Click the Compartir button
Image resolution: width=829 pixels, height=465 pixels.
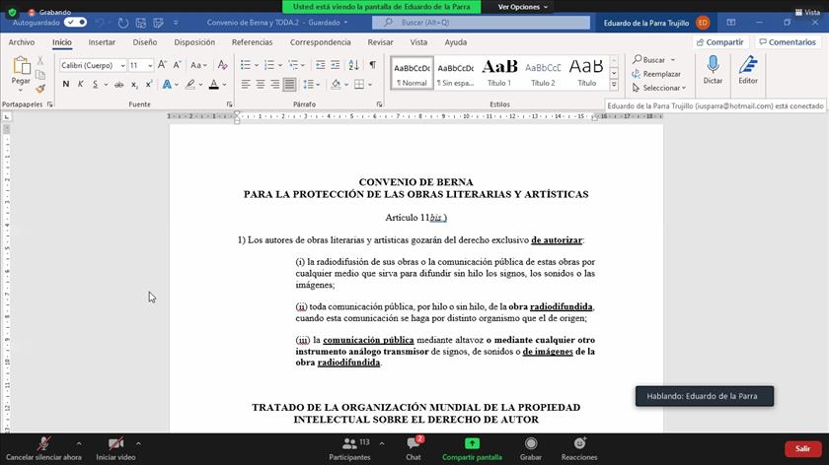tap(720, 42)
